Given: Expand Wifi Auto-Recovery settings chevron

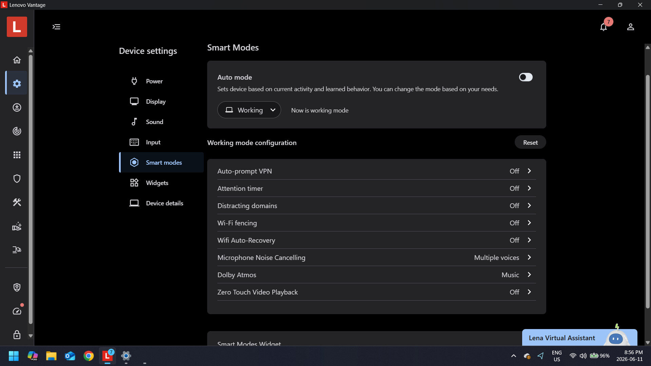Looking at the screenshot, I should [x=529, y=240].
